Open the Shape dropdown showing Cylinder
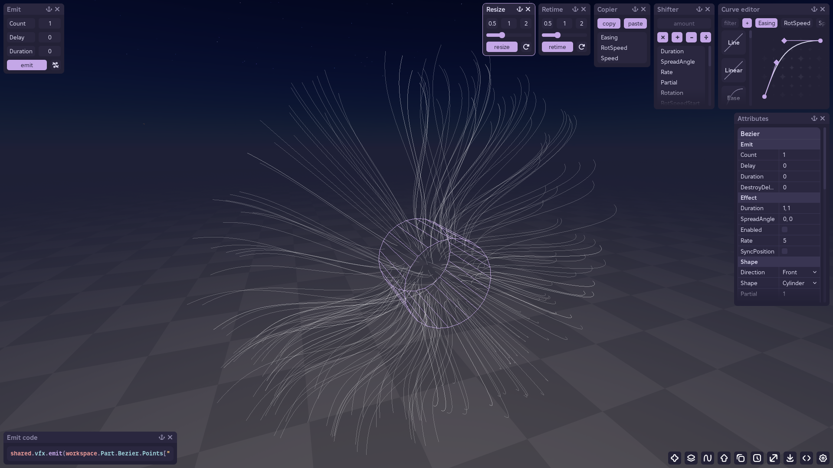This screenshot has width=833, height=468. point(799,283)
